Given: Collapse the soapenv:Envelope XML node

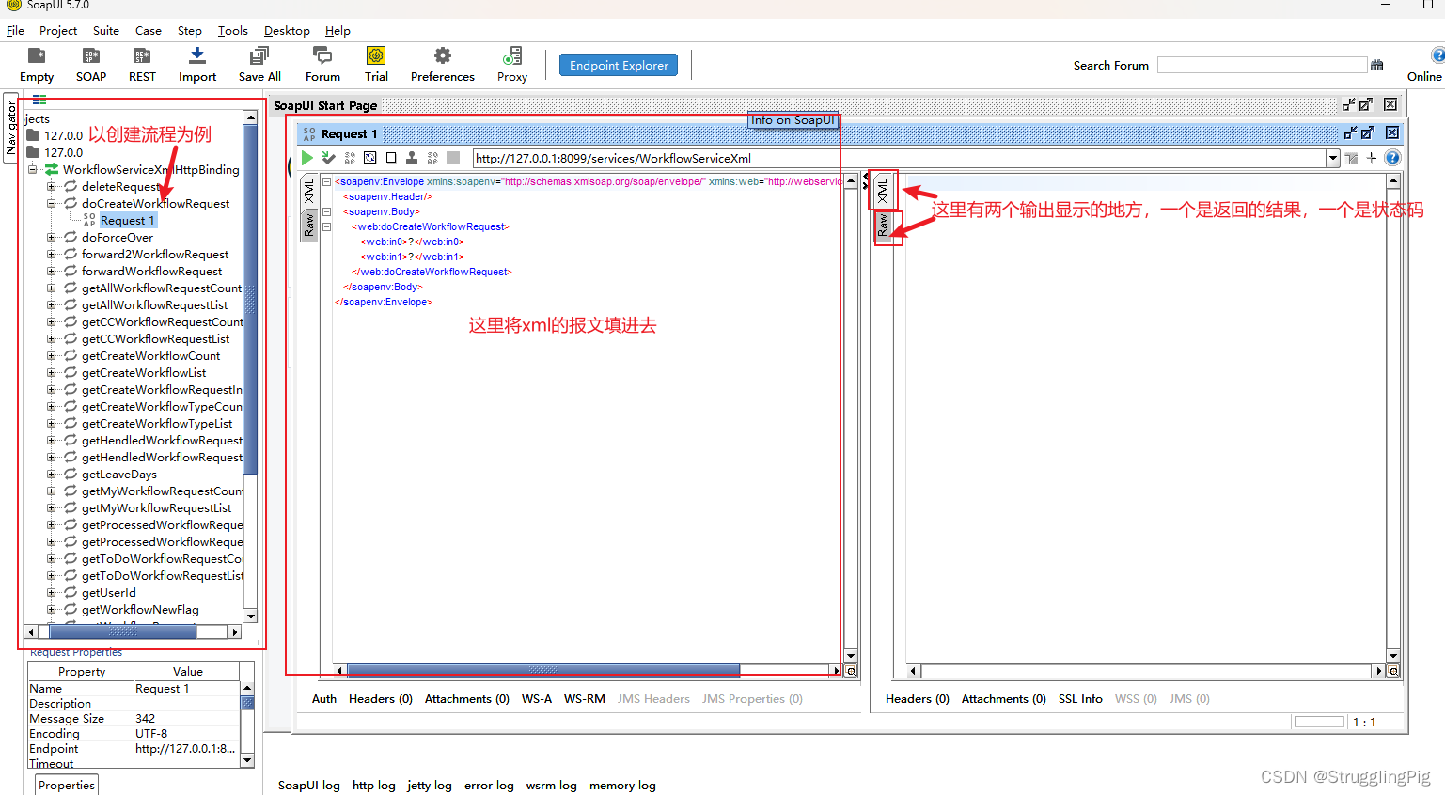Looking at the screenshot, I should [x=326, y=181].
